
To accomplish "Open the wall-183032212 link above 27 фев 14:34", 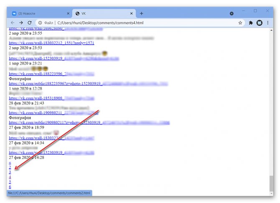I will click(x=51, y=138).
